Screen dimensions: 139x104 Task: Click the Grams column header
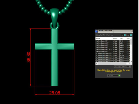[116, 38]
